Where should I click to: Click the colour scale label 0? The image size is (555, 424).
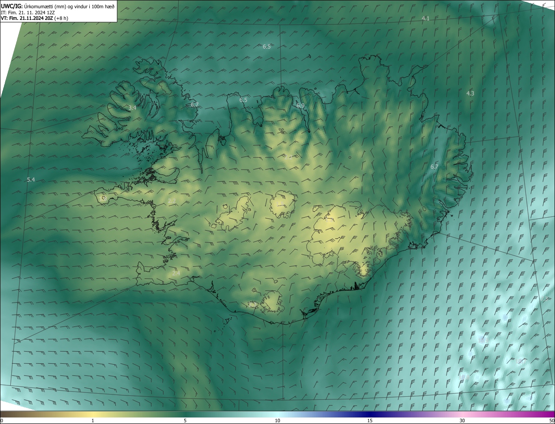coord(2,421)
